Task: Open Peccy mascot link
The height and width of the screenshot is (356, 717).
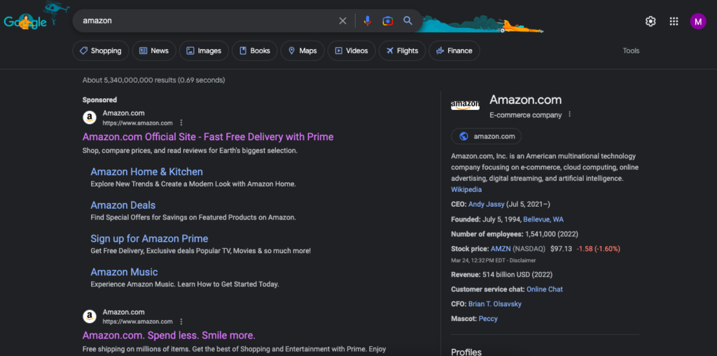Action: point(488,318)
